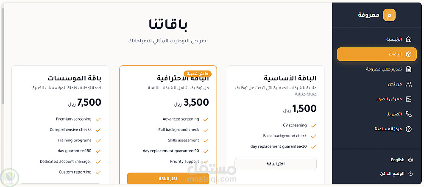Click the باقة المؤسسات card title
424x187 pixels.
(x=74, y=78)
